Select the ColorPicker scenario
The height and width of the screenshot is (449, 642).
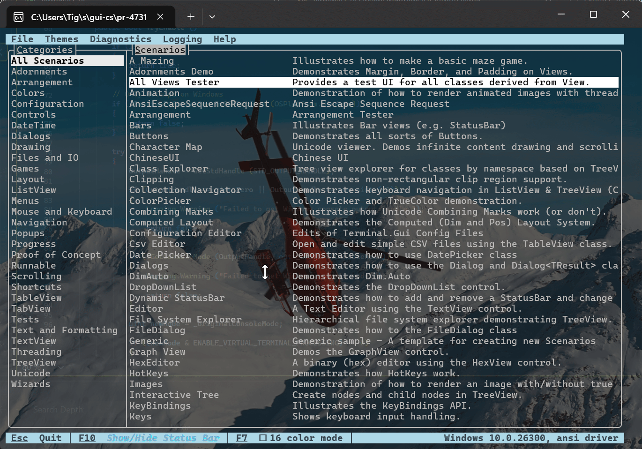(x=160, y=201)
